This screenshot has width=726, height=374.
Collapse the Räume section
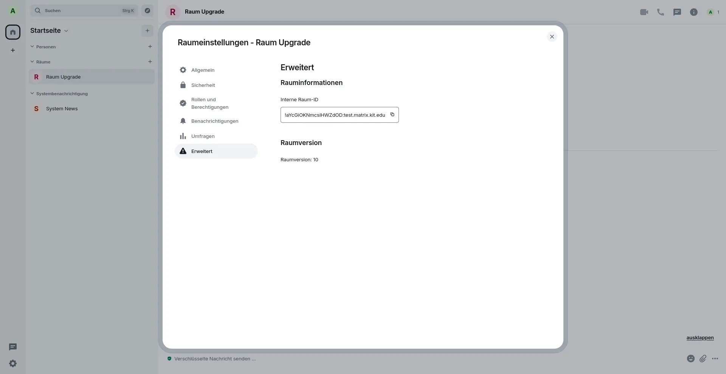[x=33, y=62]
